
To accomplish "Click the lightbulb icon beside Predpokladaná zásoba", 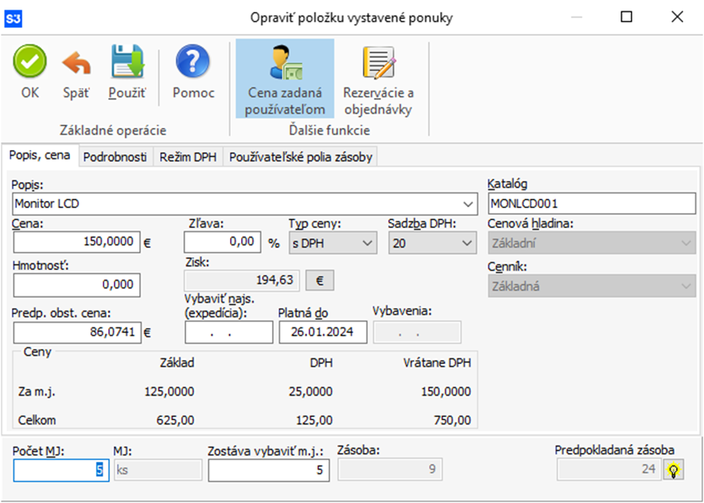I will 674,470.
